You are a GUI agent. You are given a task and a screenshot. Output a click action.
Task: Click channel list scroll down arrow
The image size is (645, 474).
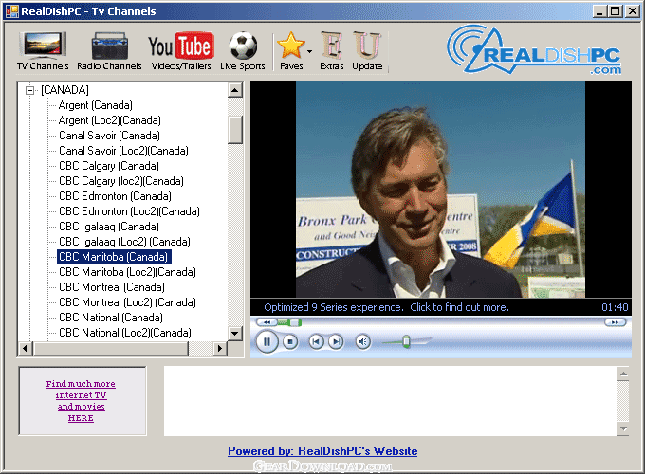[x=235, y=333]
